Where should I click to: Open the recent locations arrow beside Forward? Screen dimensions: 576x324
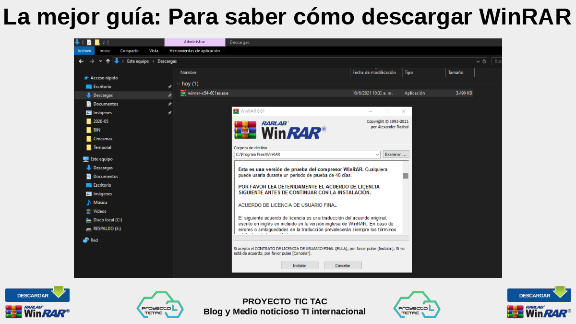click(100, 61)
